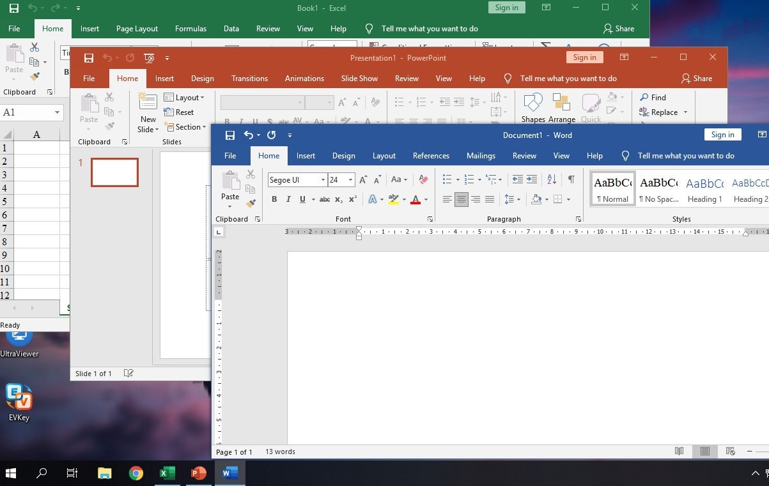Click Bullets list icon in Word

point(447,179)
